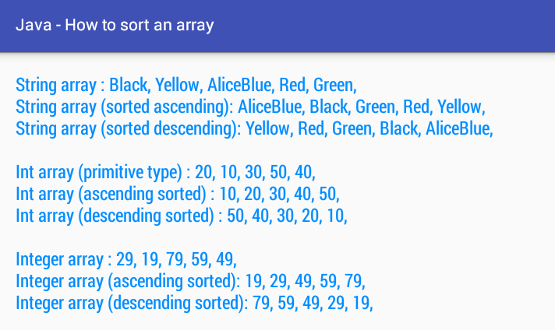Click the "String array : Black, Yellow" line
The image size is (555, 330).
pos(186,85)
